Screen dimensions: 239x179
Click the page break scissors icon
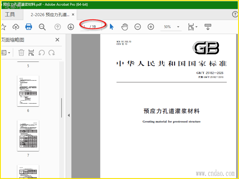(x=31, y=53)
